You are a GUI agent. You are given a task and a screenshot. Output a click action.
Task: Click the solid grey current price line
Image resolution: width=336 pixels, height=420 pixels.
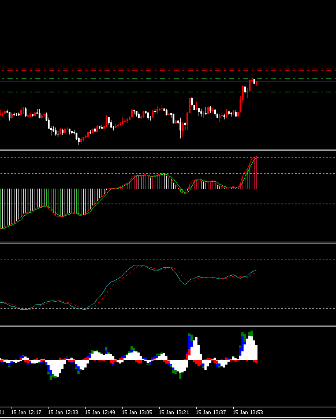pos(168,81)
